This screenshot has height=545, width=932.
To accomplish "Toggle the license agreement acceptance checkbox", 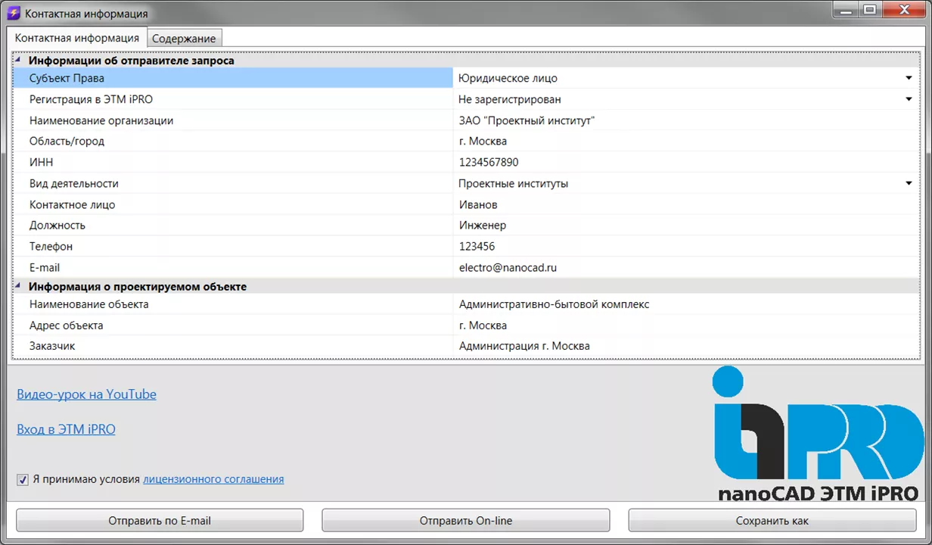I will tap(23, 479).
